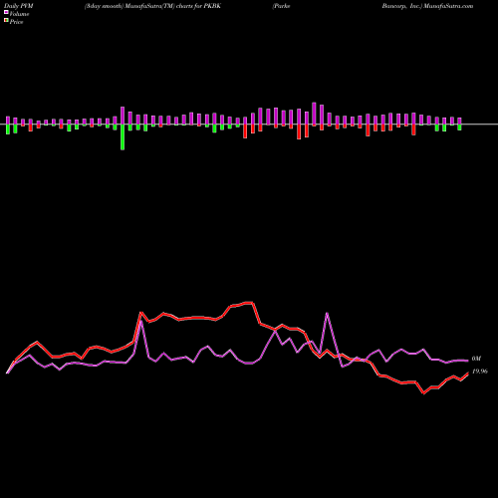The image size is (498, 498).
Task: Click the highest plateau of the red price line
Action: click(x=249, y=303)
